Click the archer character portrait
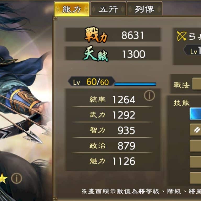 click(x=26, y=100)
